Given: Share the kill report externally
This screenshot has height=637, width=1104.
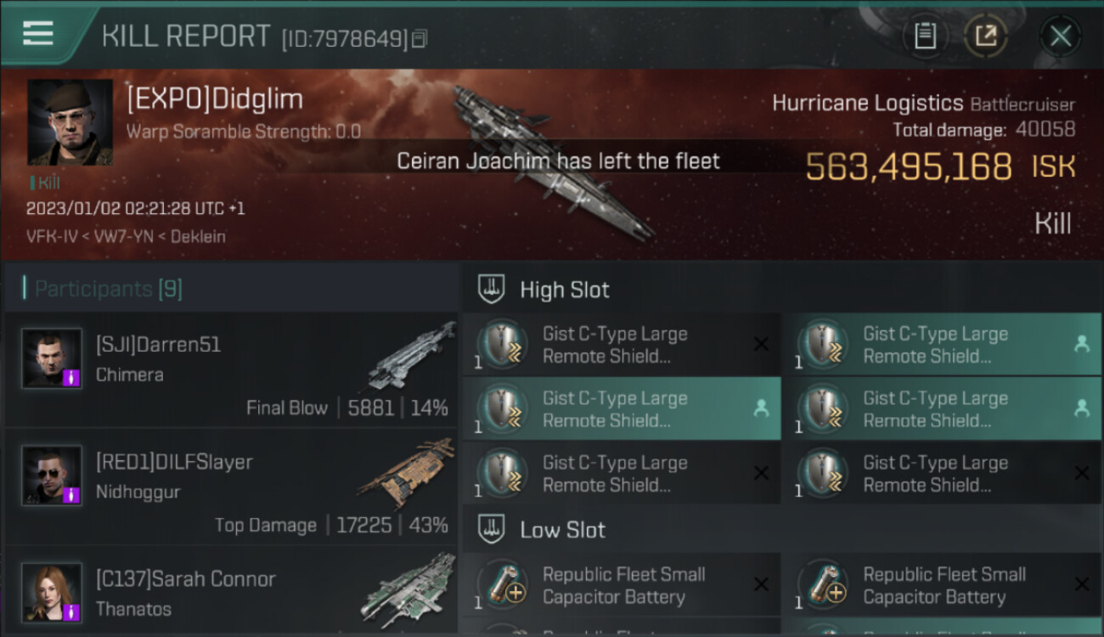Looking at the screenshot, I should (x=985, y=36).
